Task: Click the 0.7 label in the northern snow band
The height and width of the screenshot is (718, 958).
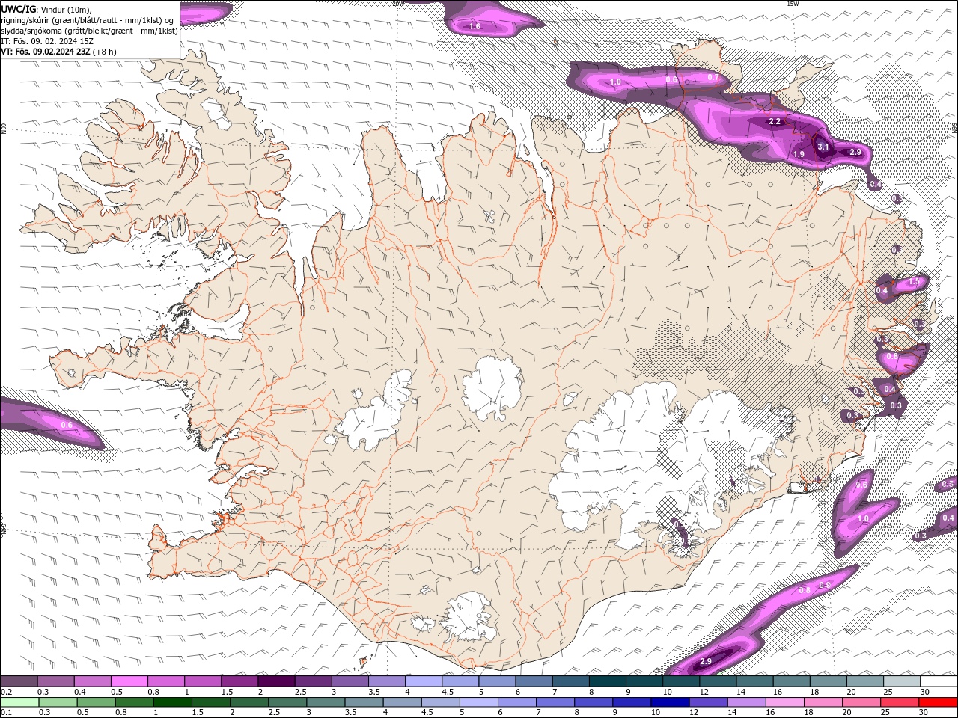Action: [x=713, y=77]
